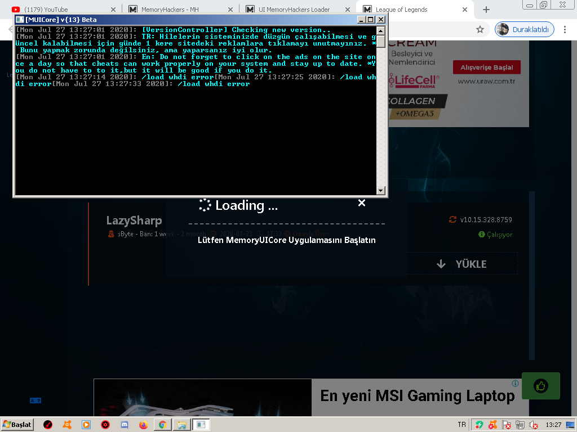577x432 pixels.
Task: Open the ad info icon
Action: [x=515, y=384]
